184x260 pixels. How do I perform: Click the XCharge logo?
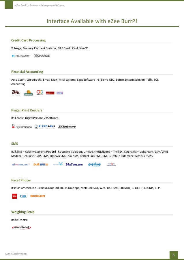tap(42, 56)
